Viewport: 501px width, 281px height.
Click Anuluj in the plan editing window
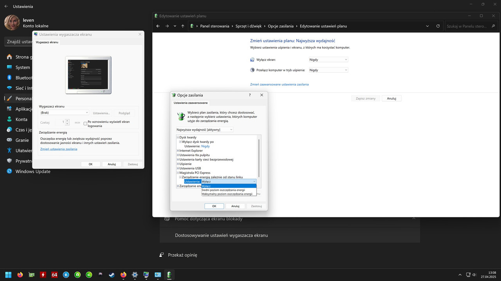click(392, 98)
